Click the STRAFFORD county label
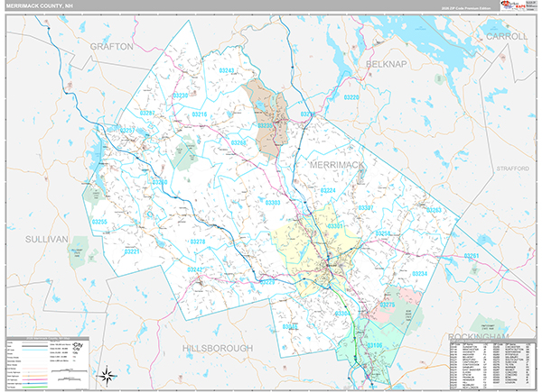Screen dimensions: 542x392 (512, 169)
